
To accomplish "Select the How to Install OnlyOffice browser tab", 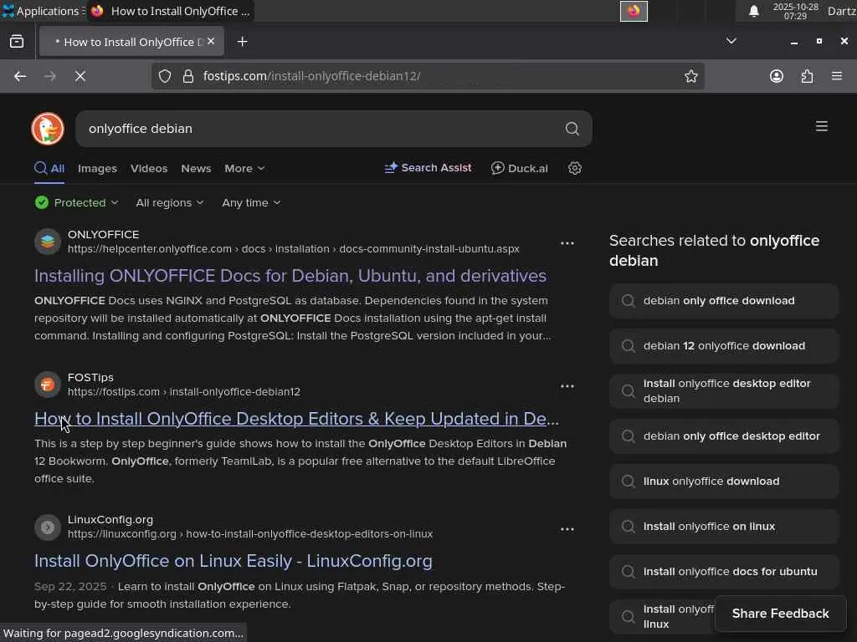I will pos(131,42).
